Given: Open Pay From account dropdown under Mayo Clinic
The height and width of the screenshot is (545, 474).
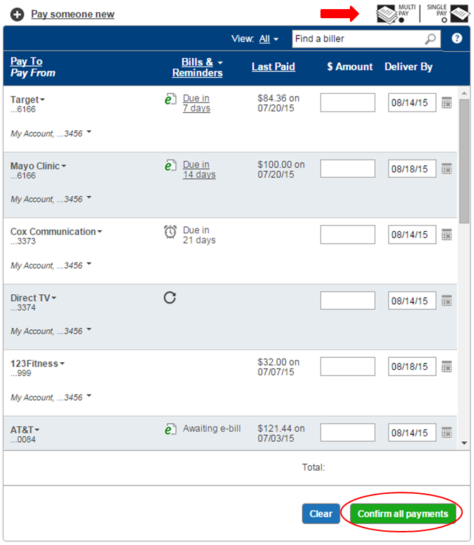Looking at the screenshot, I should 89,198.
